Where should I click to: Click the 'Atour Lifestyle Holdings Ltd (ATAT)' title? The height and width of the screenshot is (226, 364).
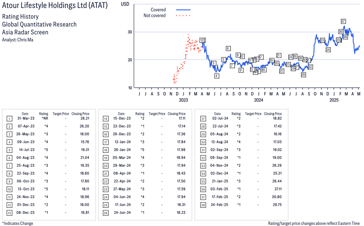point(55,5)
